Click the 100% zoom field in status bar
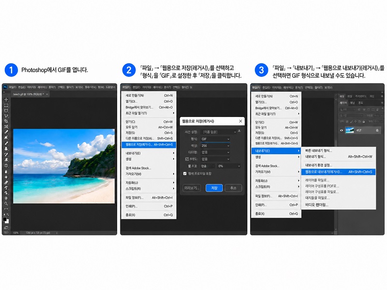 [x=15, y=233]
